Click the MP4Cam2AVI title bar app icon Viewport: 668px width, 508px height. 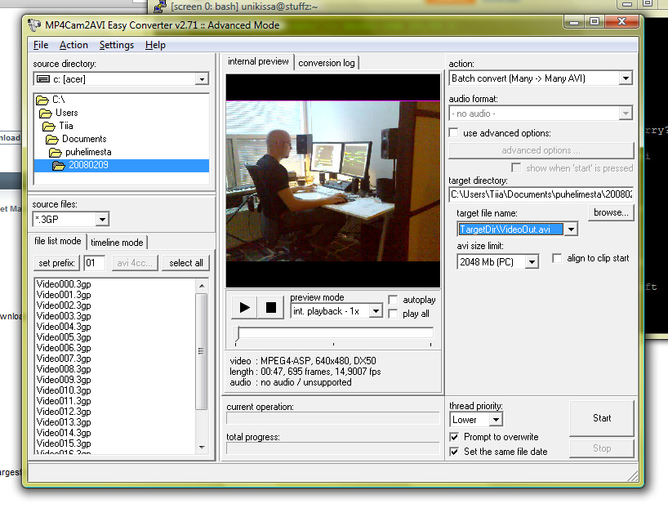[x=34, y=25]
